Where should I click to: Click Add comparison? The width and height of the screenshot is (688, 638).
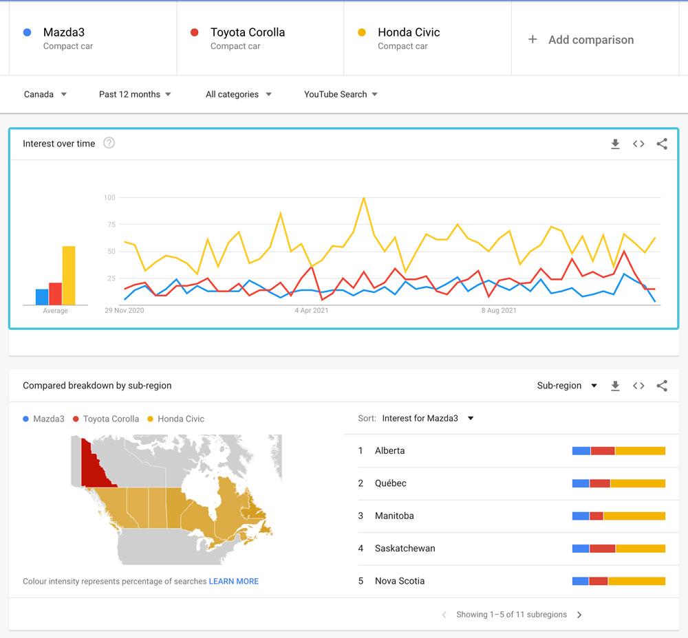point(581,40)
